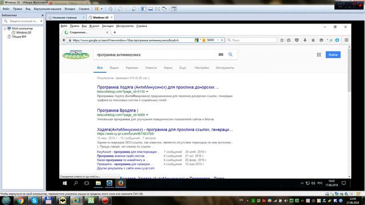This screenshot has width=365, height=205.
Task: Open the VMware Виртуальная машина menu
Action: point(47,9)
